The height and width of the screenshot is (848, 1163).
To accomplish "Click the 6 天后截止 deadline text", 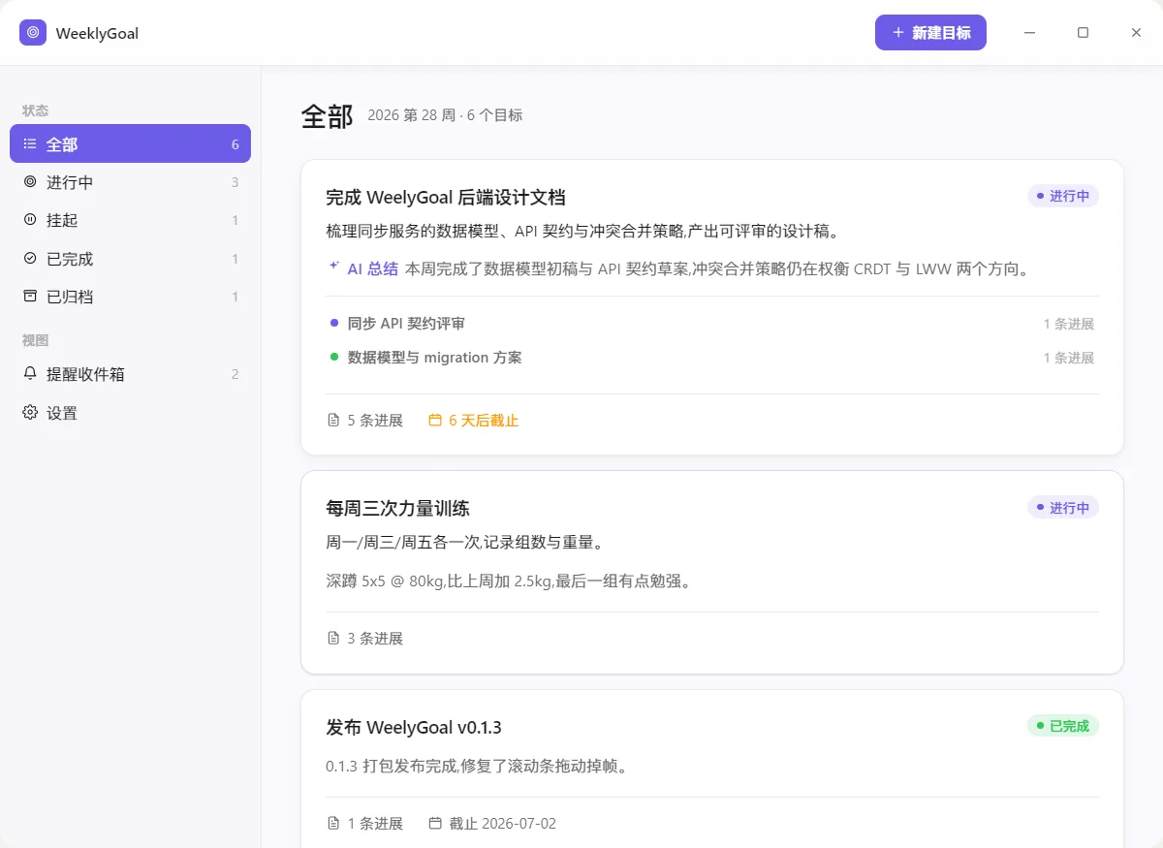I will pos(484,421).
